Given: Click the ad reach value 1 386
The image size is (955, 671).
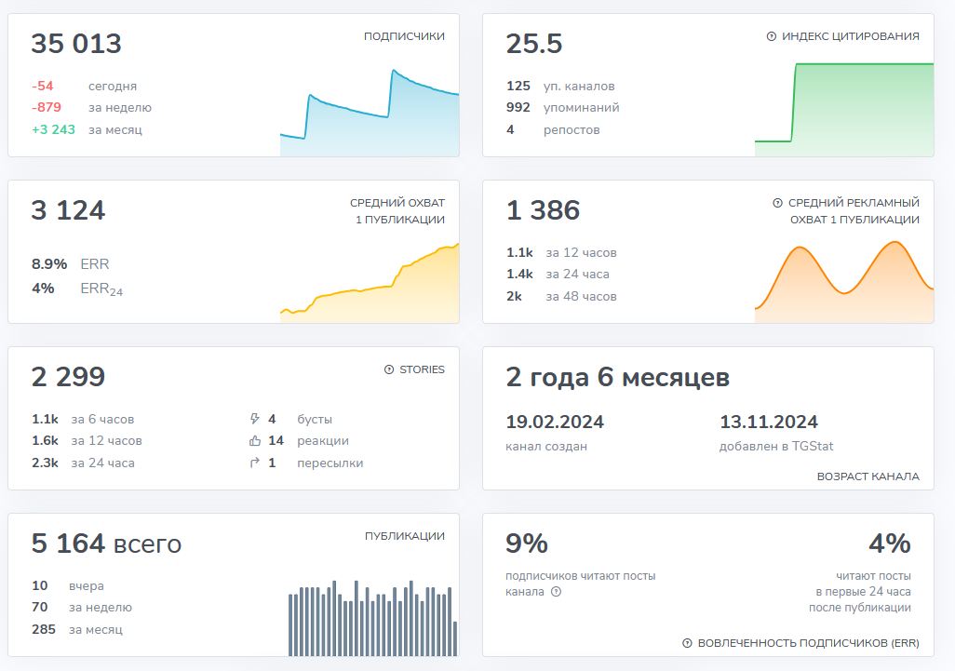Looking at the screenshot, I should pyautogui.click(x=544, y=210).
